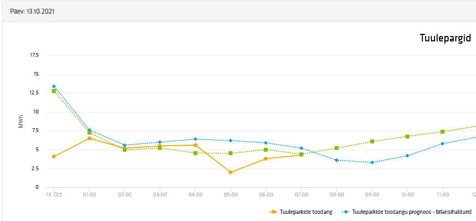This screenshot has height=221, width=476.
Task: Click the 07:00 x-axis label
Action: point(301,194)
